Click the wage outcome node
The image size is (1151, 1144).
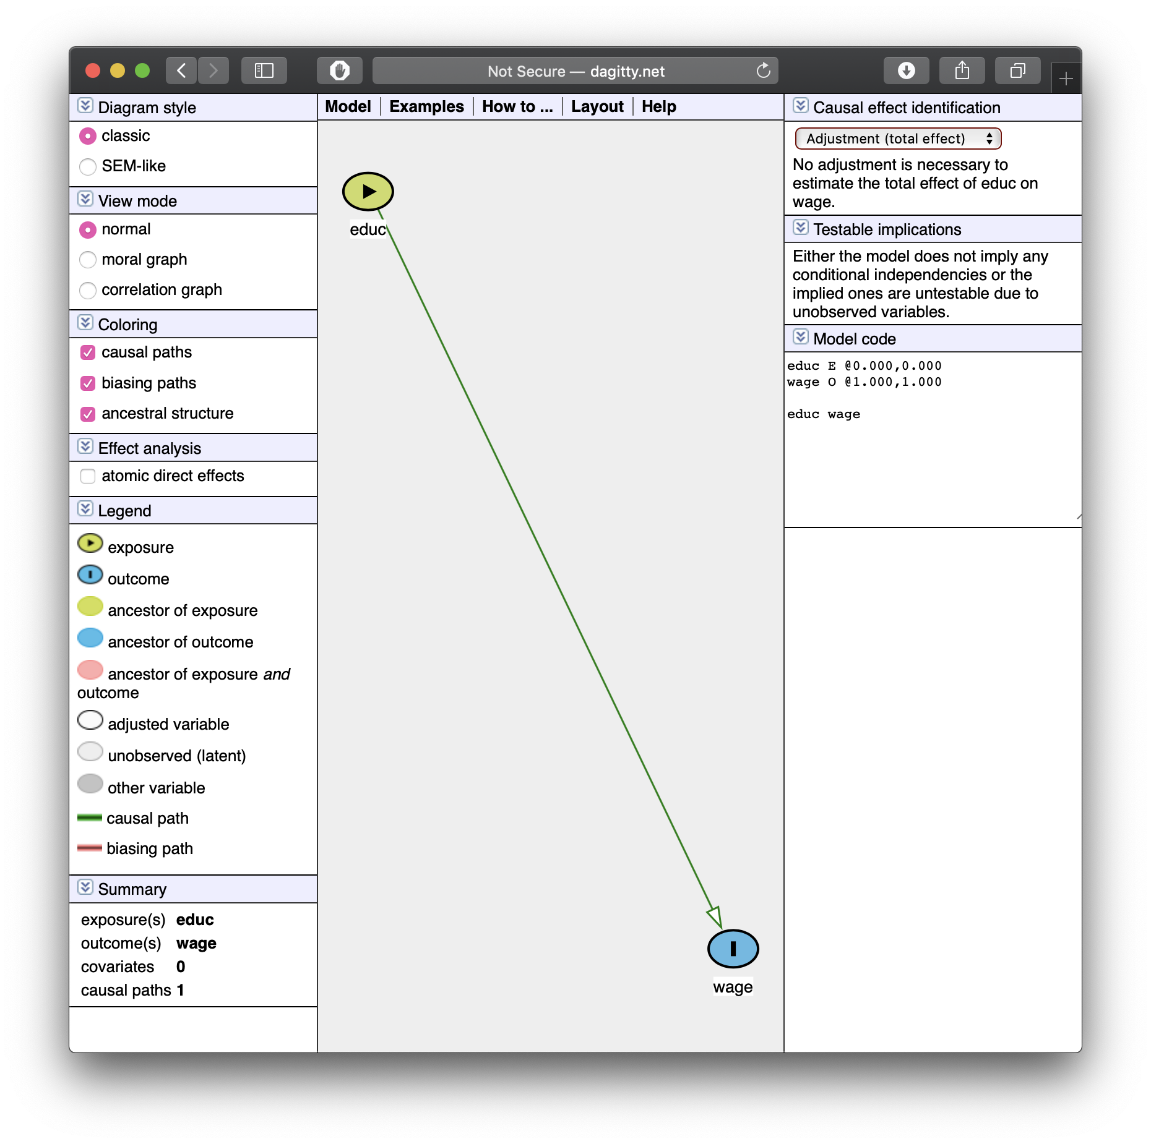[733, 948]
